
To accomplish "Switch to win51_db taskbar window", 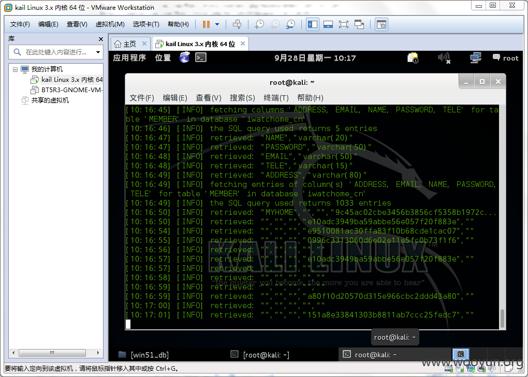I will pos(144,355).
